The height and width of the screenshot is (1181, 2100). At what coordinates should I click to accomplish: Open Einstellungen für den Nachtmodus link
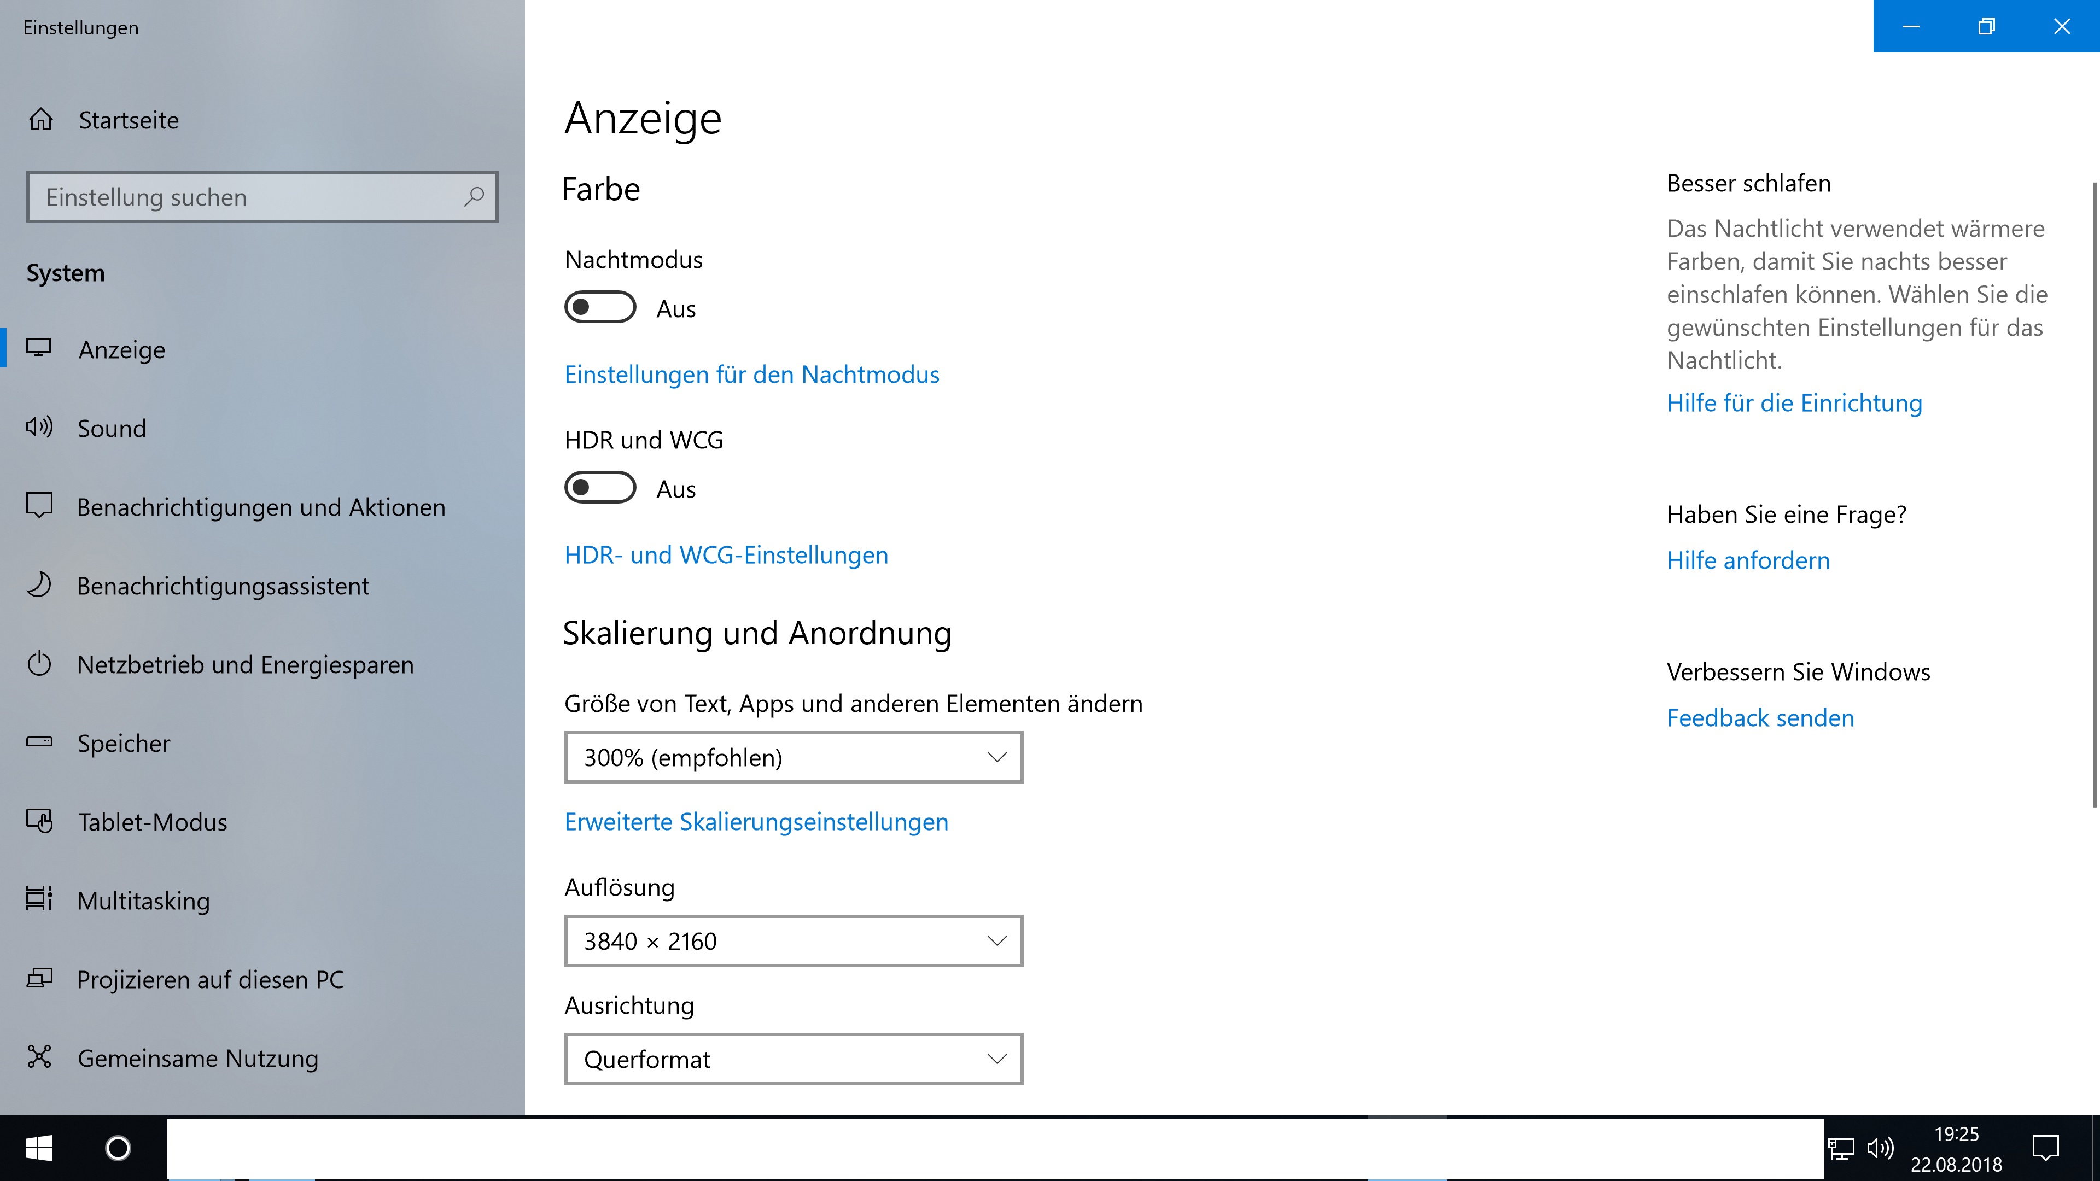(x=751, y=374)
